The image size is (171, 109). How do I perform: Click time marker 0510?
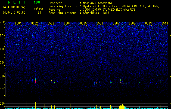tap(165, 23)
